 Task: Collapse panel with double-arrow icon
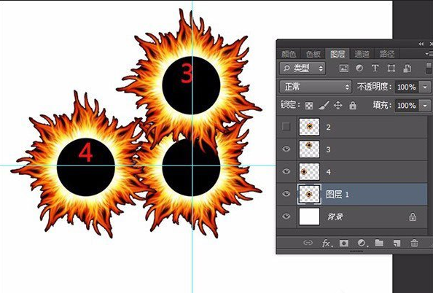click(421, 44)
